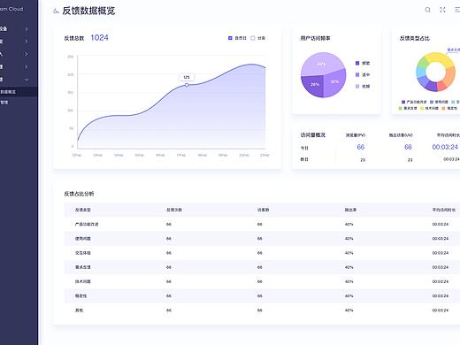Select the 其他 table row label

79,310
